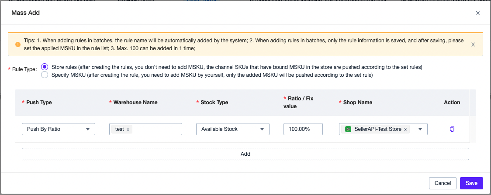
Task: Close the Mass Add dialog
Action: (478, 13)
